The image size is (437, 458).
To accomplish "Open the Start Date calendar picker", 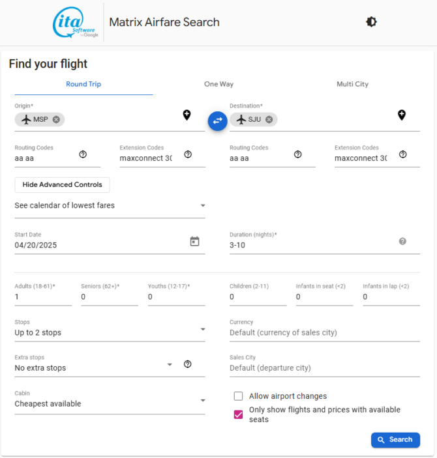I will tap(194, 241).
